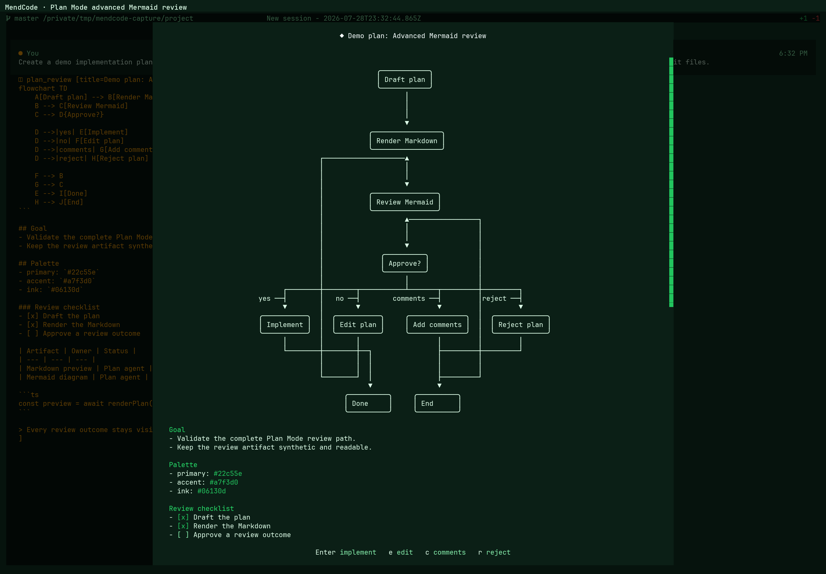This screenshot has width=826, height=574.
Task: Click 'H --> J[End]' source line
Action: [59, 202]
